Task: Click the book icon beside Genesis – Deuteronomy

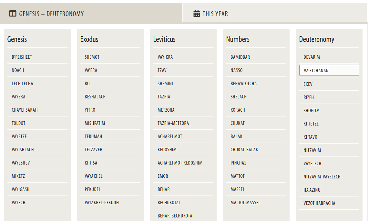Action: point(13,14)
